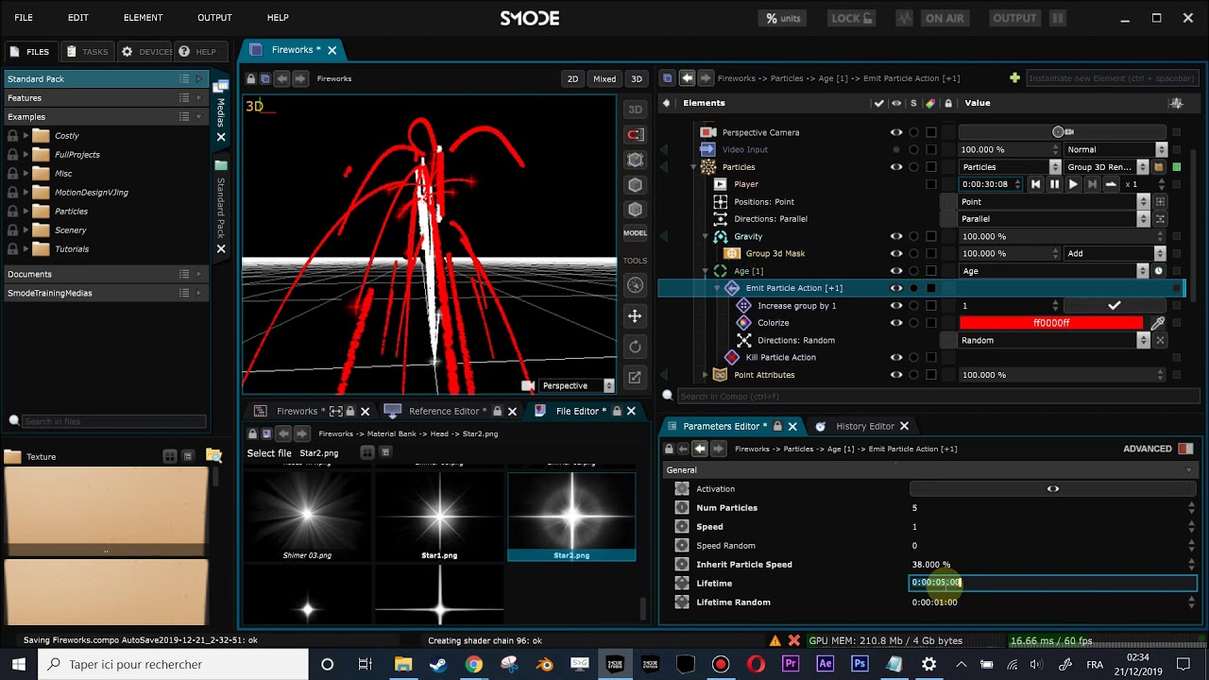This screenshot has height=680, width=1209.
Task: Open the OUTPUT menu
Action: click(x=214, y=17)
